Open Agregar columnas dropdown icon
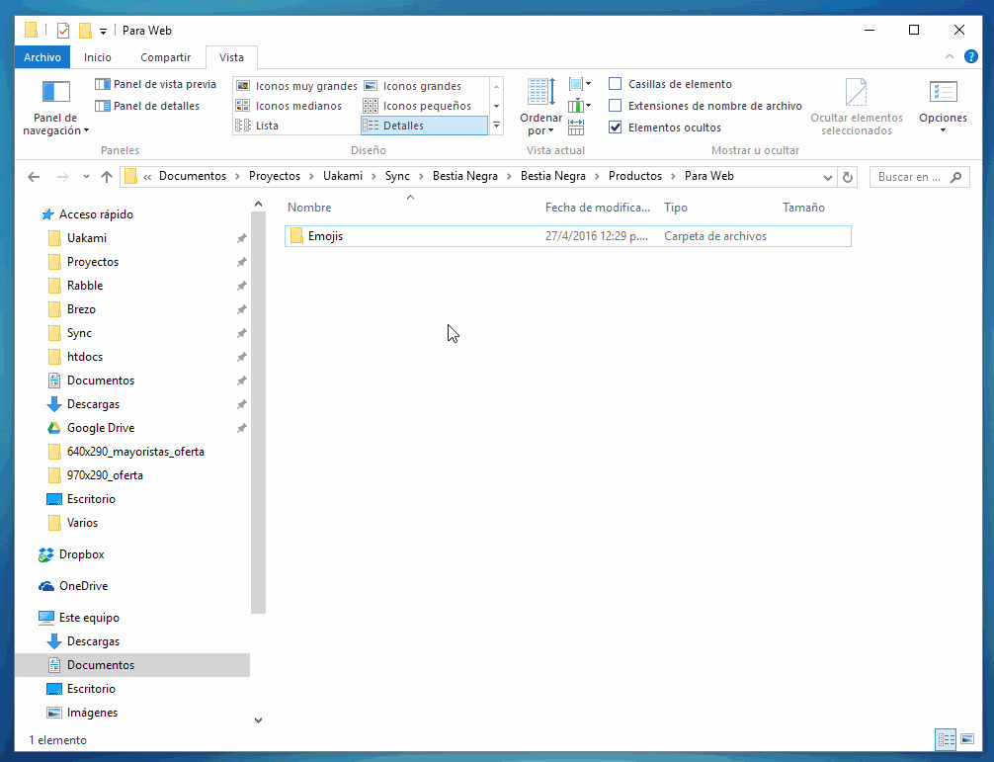This screenshot has width=994, height=762. click(x=580, y=105)
